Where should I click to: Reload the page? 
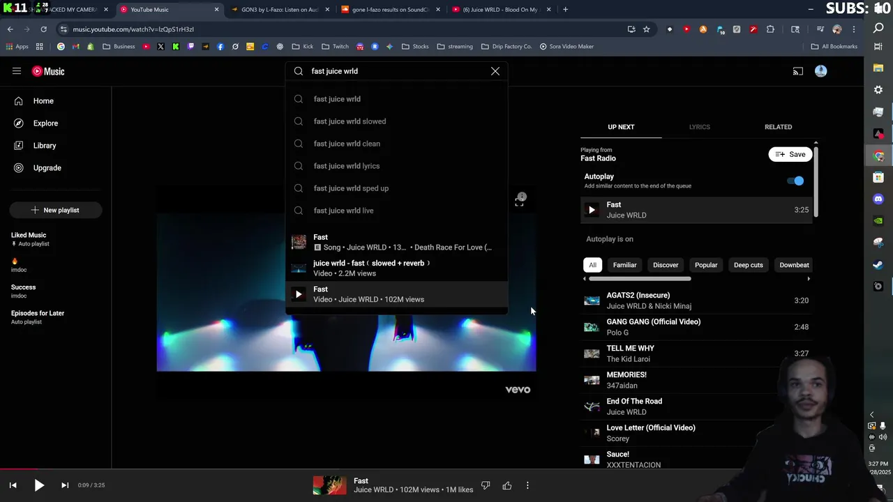coord(43,29)
